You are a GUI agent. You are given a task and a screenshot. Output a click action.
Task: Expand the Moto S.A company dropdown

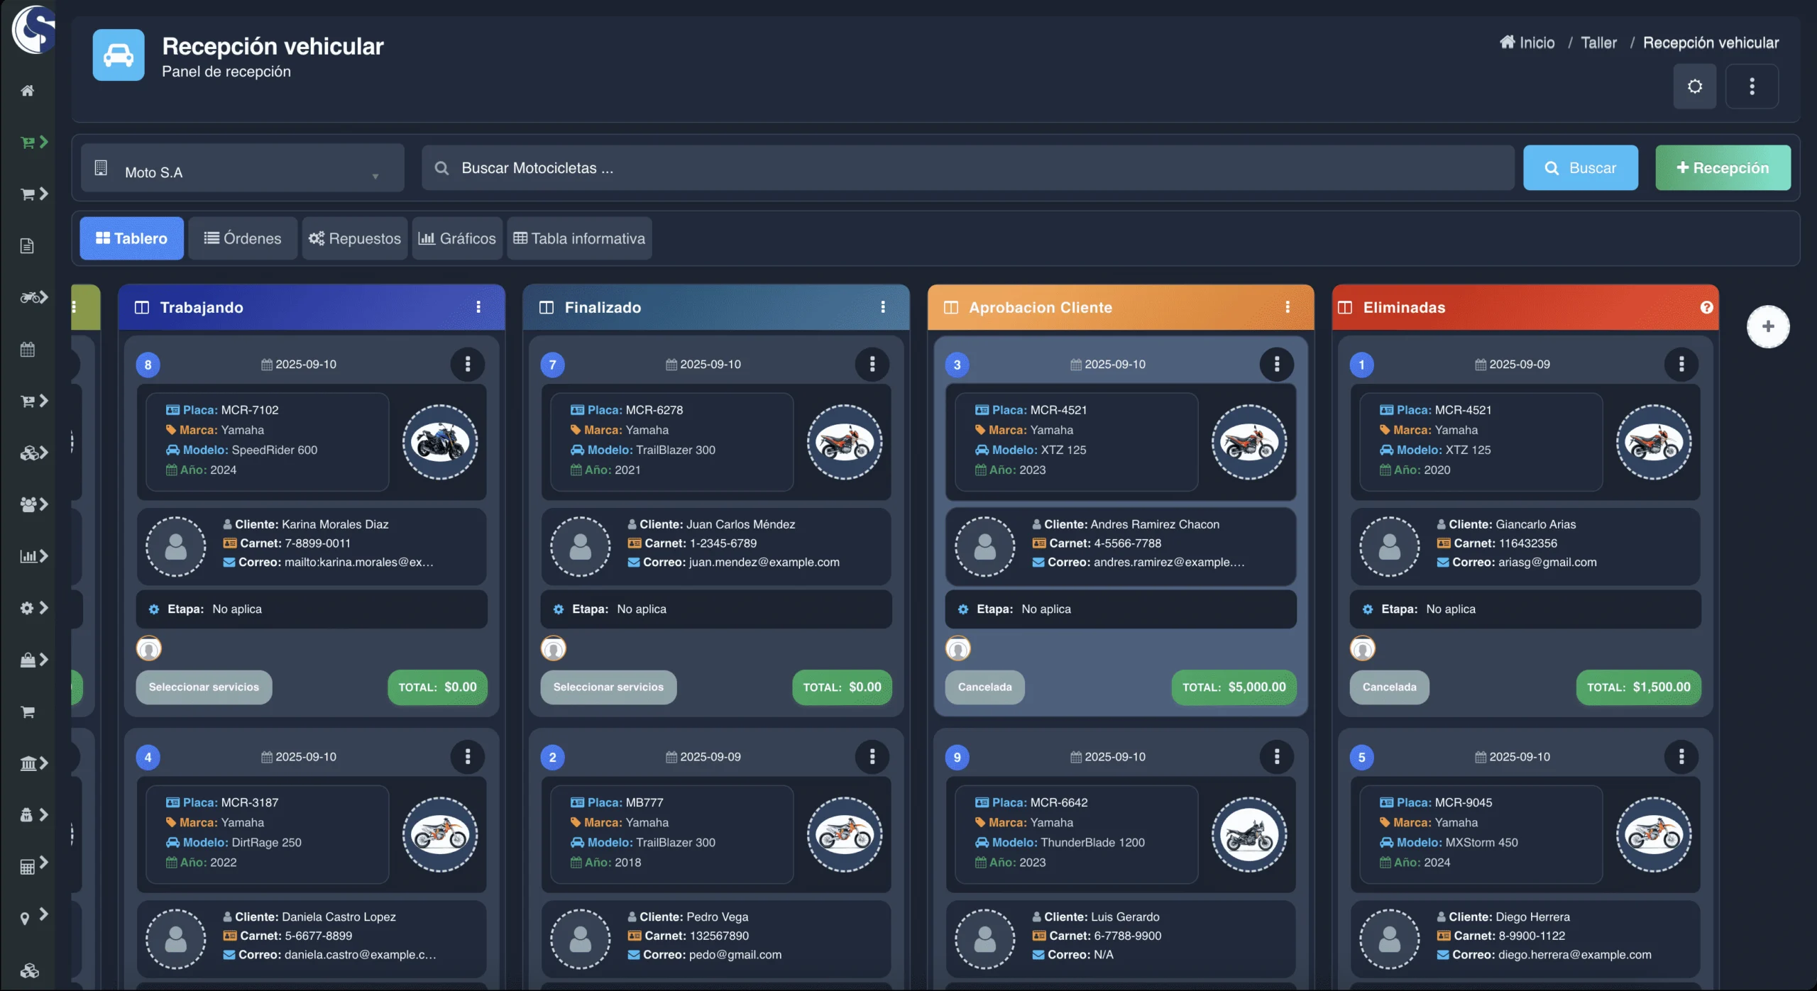(242, 169)
